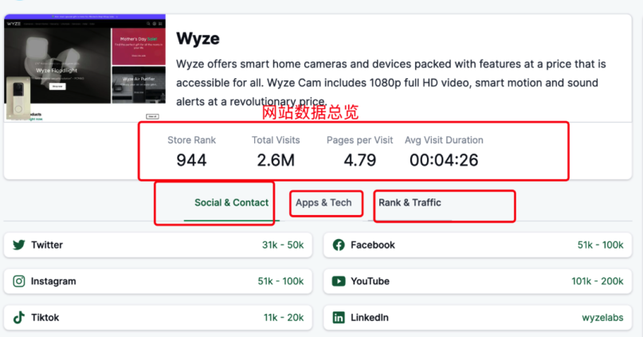The height and width of the screenshot is (337, 643).
Task: Click the Twitter bird icon
Action: (19, 245)
